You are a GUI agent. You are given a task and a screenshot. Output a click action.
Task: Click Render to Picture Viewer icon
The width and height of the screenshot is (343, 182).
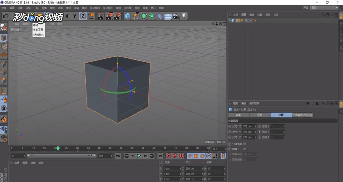coord(109,16)
